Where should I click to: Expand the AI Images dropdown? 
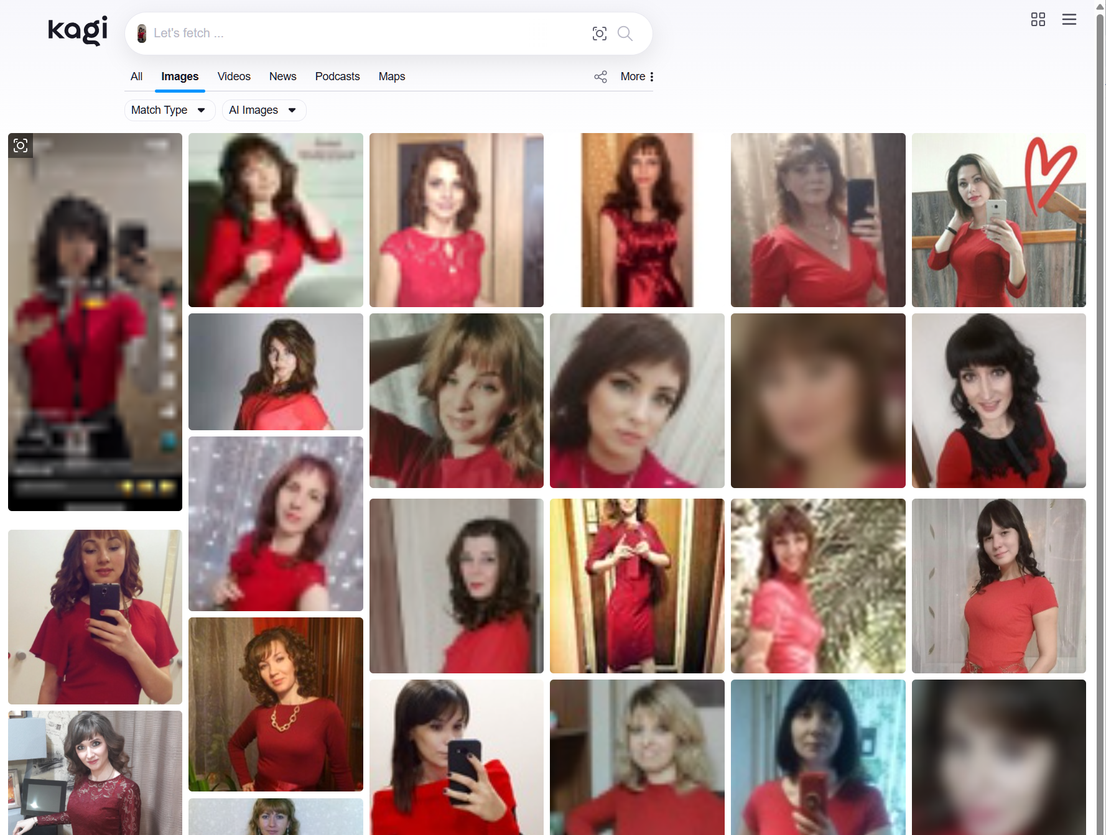[263, 110]
